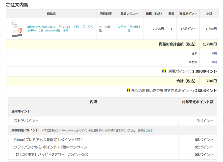223x162 pixels.
Task: Click the 内訳 breakdown header
Action: pos(93,102)
